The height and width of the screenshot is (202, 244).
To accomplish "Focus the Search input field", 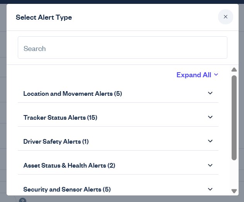I will click(123, 48).
